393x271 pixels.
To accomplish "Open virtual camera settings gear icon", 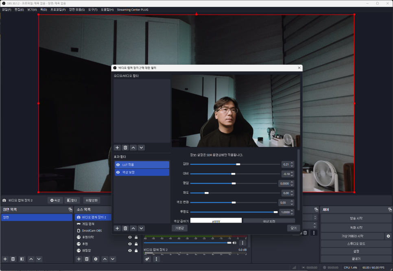I will coord(388,236).
